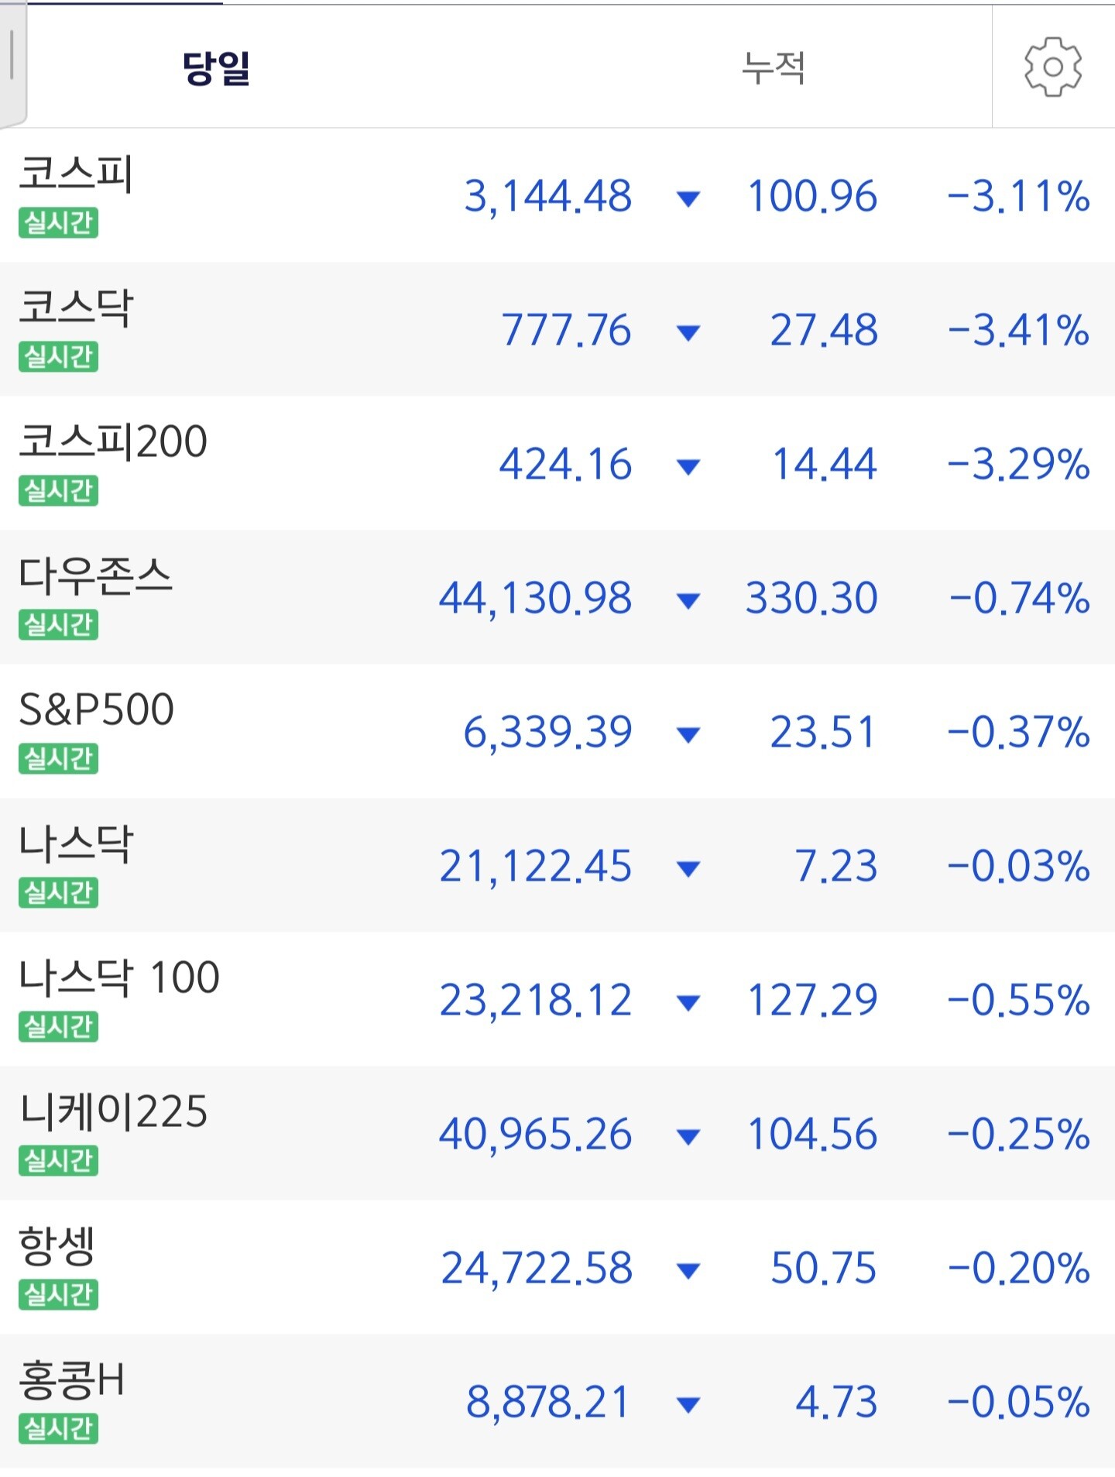Click the down arrow beside 항셍 24,722.58
Image resolution: width=1115 pixels, height=1477 pixels.
click(x=688, y=1270)
